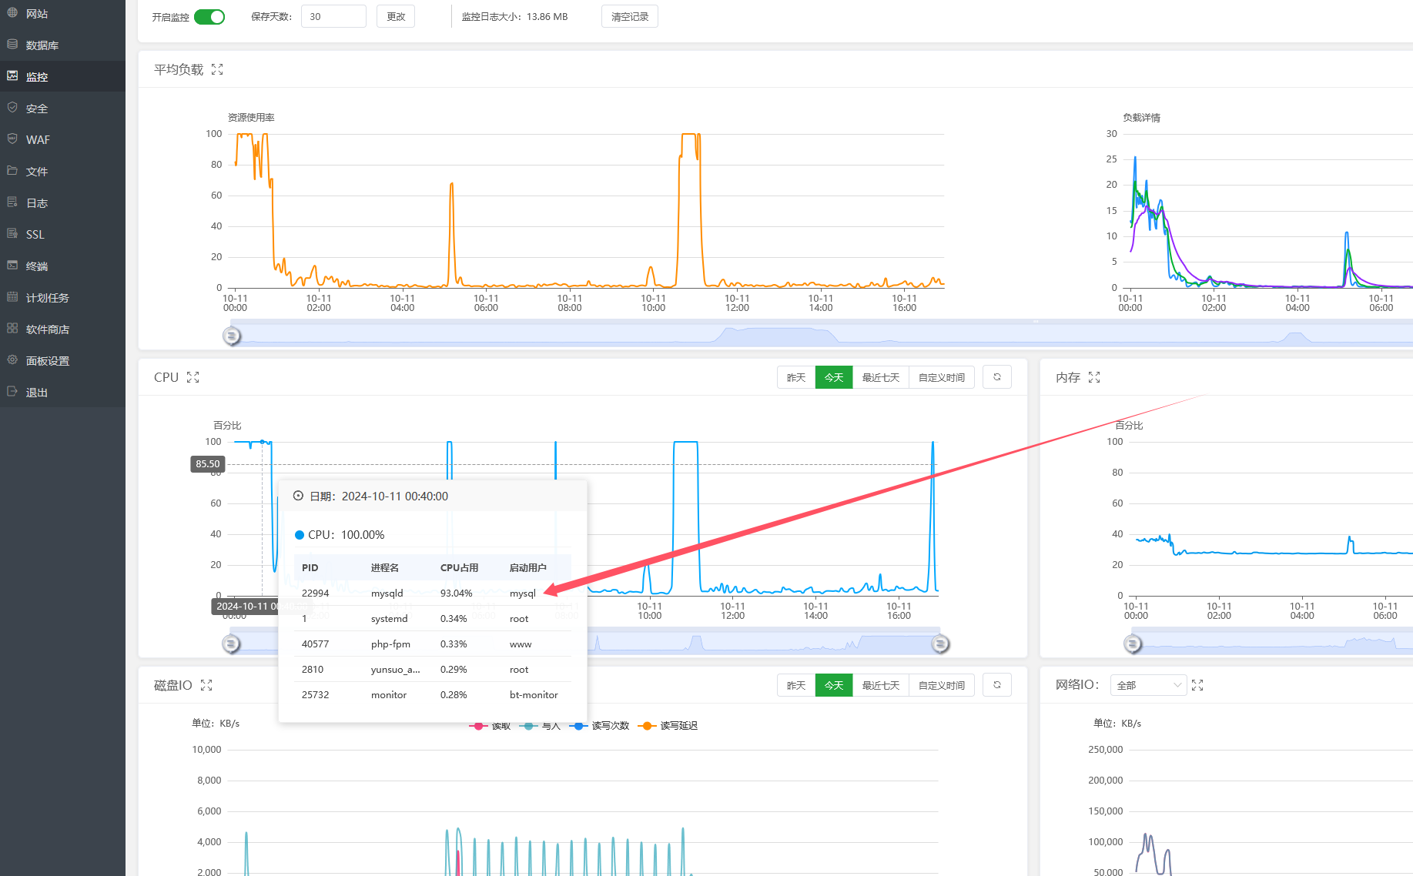Viewport: 1413px width, 876px height.
Task: Click the 软件商店 grid icon
Action: pos(12,329)
